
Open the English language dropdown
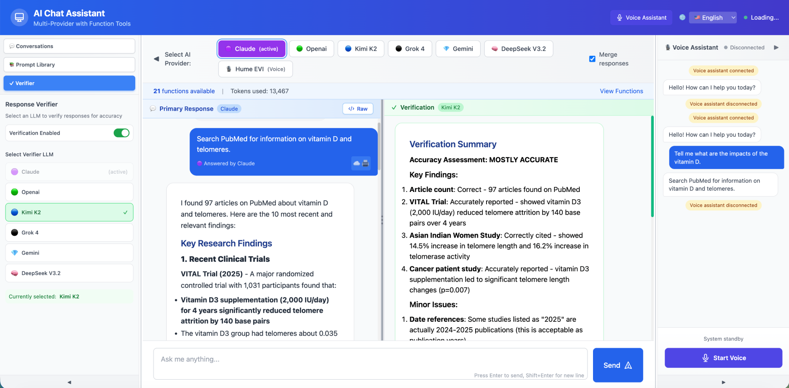pyautogui.click(x=713, y=17)
